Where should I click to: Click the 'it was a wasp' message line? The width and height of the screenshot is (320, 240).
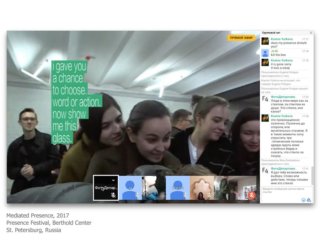pyautogui.click(x=280, y=68)
